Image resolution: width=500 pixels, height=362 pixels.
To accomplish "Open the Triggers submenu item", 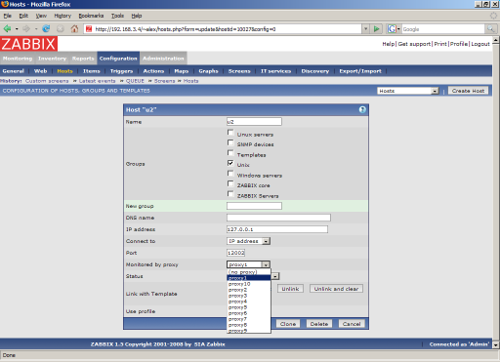I will click(121, 71).
